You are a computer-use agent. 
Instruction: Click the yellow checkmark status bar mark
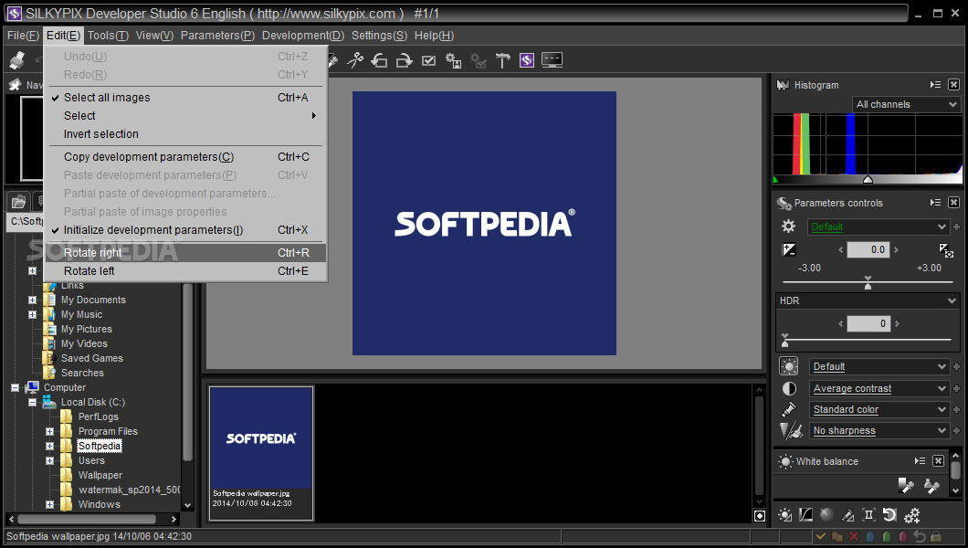(x=821, y=536)
